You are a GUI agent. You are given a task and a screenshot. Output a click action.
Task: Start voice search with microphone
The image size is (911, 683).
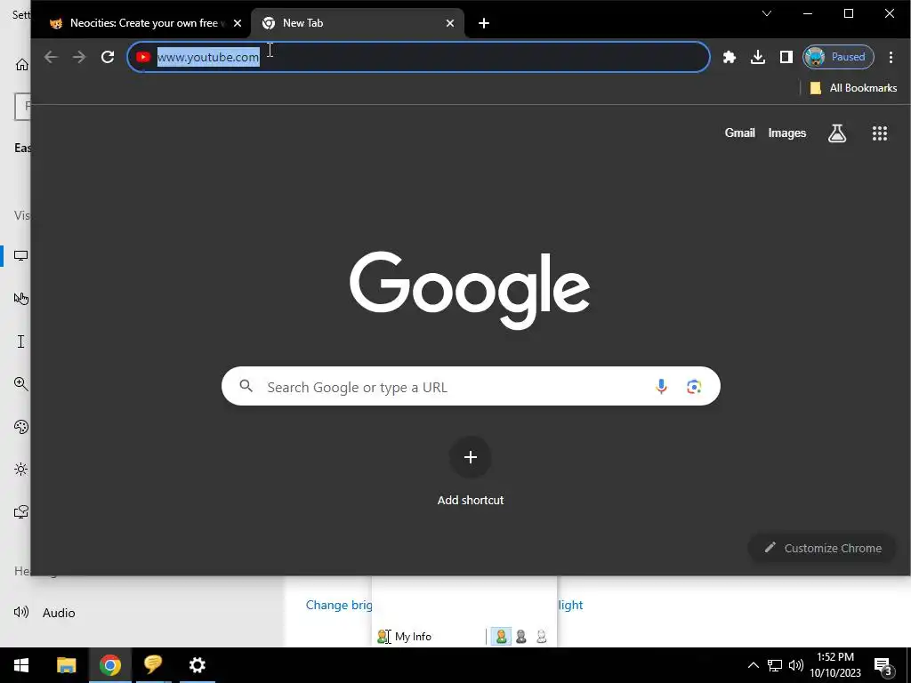pyautogui.click(x=661, y=386)
